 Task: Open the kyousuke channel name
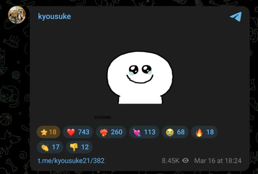tap(55, 16)
